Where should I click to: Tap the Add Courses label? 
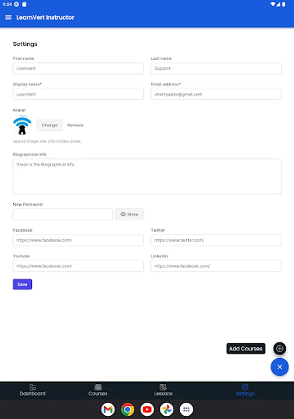click(246, 348)
